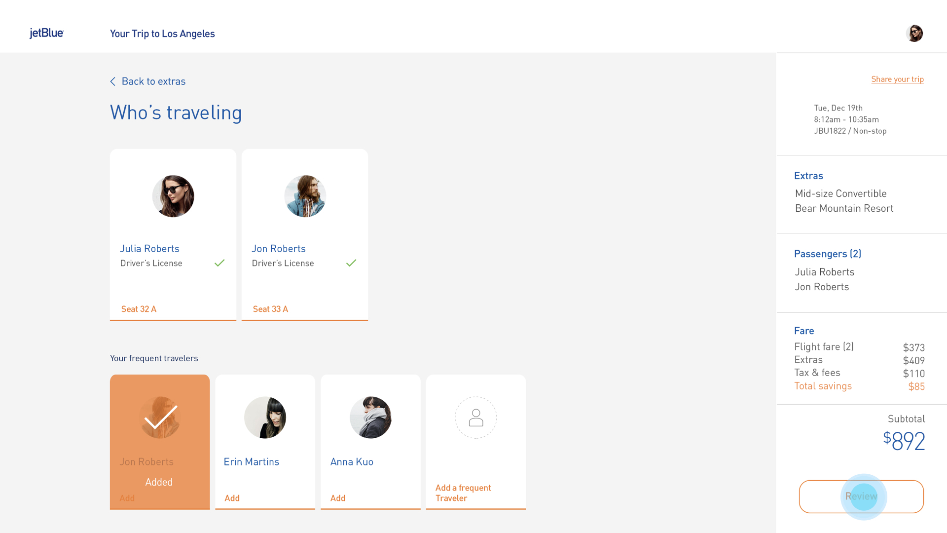Click the back chevron arrow icon
The height and width of the screenshot is (533, 947).
coord(113,81)
